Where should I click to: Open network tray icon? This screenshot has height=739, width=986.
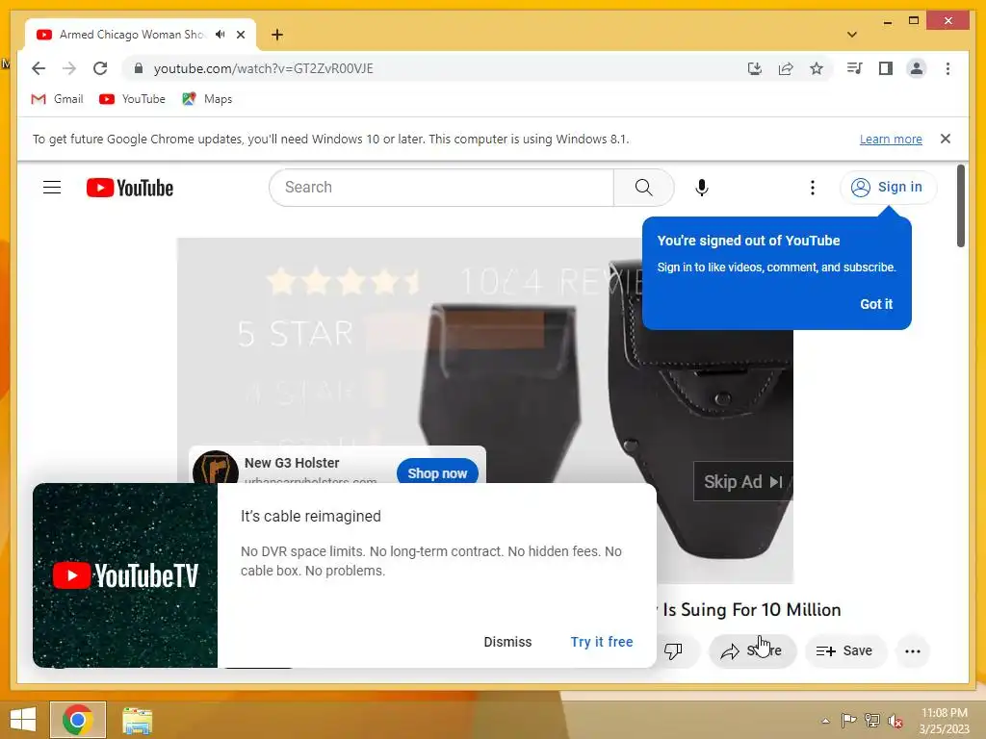(872, 721)
